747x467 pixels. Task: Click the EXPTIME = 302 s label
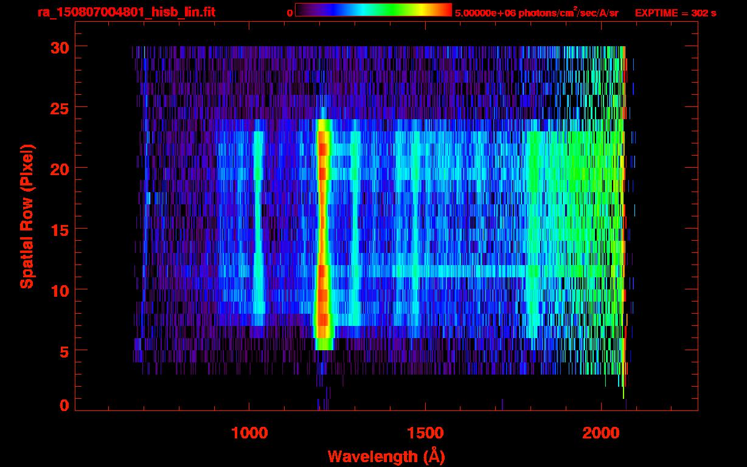[x=675, y=13]
